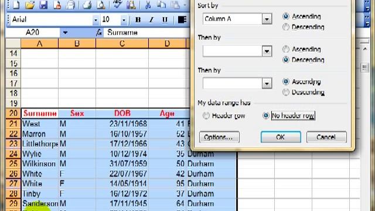Screen dimensions: 375x211
Task: Select column C header
Action: coord(122,44)
